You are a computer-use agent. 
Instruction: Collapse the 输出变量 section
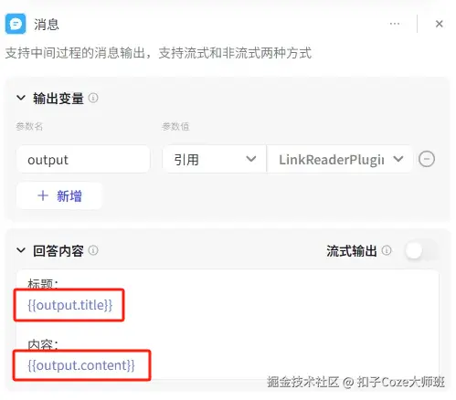click(x=21, y=98)
